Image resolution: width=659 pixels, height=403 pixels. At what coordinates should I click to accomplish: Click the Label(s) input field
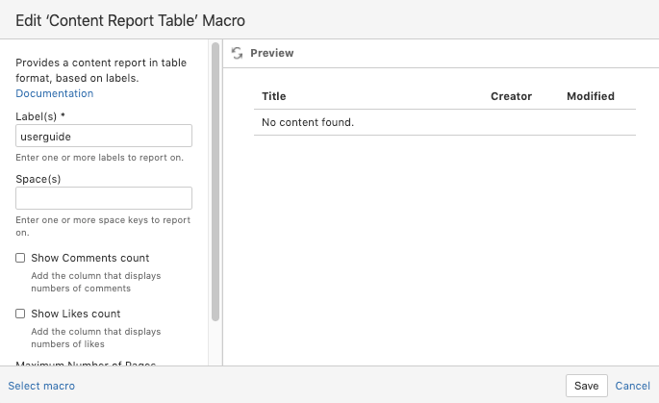(104, 137)
